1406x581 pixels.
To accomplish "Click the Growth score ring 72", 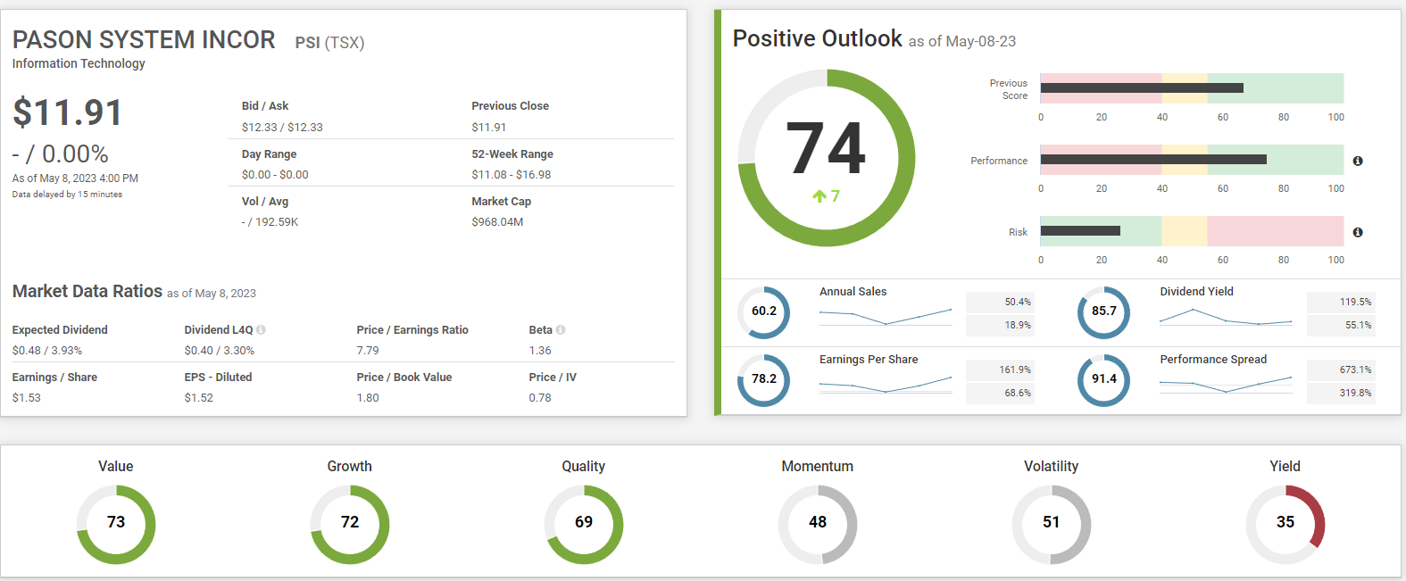I will 350,524.
